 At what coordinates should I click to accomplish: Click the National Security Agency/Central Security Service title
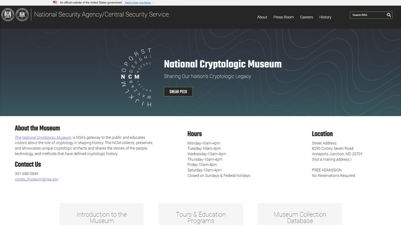pos(102,15)
